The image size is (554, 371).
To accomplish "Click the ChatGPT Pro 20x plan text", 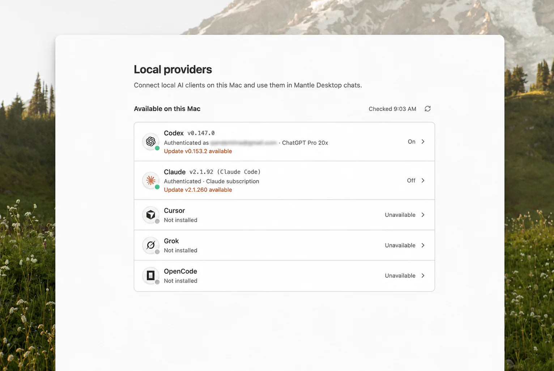I will (x=305, y=143).
